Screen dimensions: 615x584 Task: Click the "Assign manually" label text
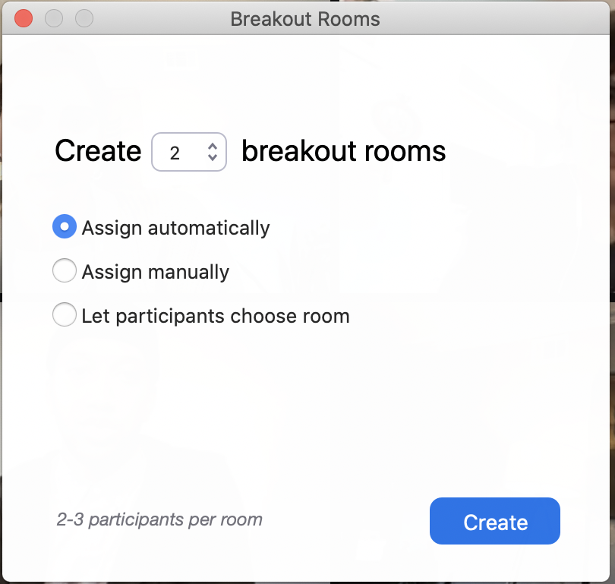coord(156,272)
